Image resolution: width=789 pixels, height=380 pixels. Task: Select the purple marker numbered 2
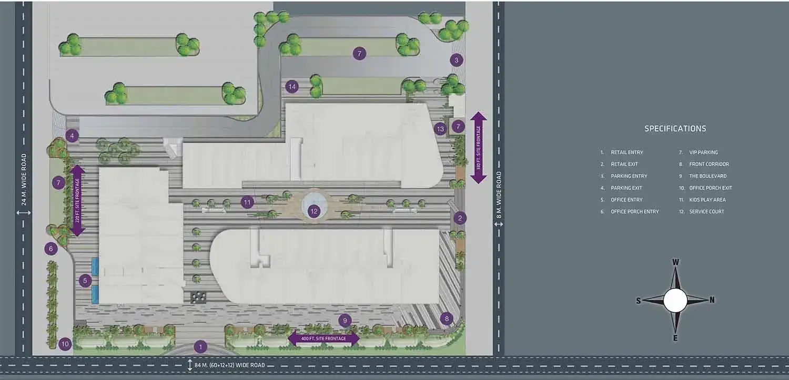(x=460, y=218)
